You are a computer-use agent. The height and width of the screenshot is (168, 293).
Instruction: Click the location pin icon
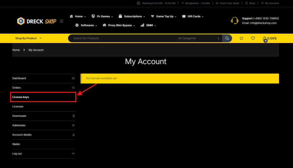point(183,3)
